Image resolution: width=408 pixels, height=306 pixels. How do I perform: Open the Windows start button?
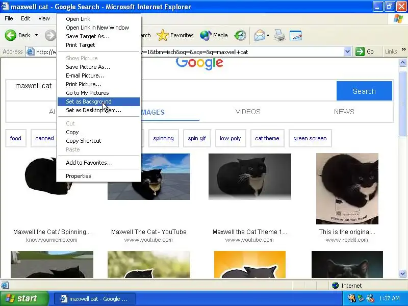click(x=24, y=298)
